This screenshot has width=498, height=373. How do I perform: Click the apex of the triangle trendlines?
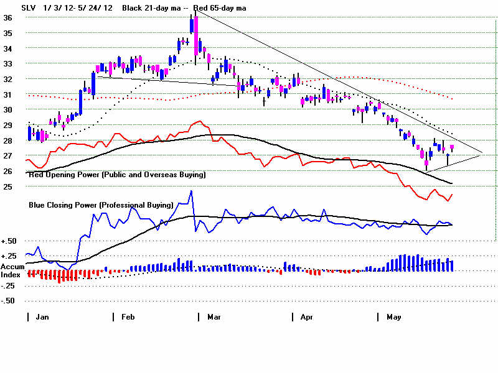pos(482,153)
